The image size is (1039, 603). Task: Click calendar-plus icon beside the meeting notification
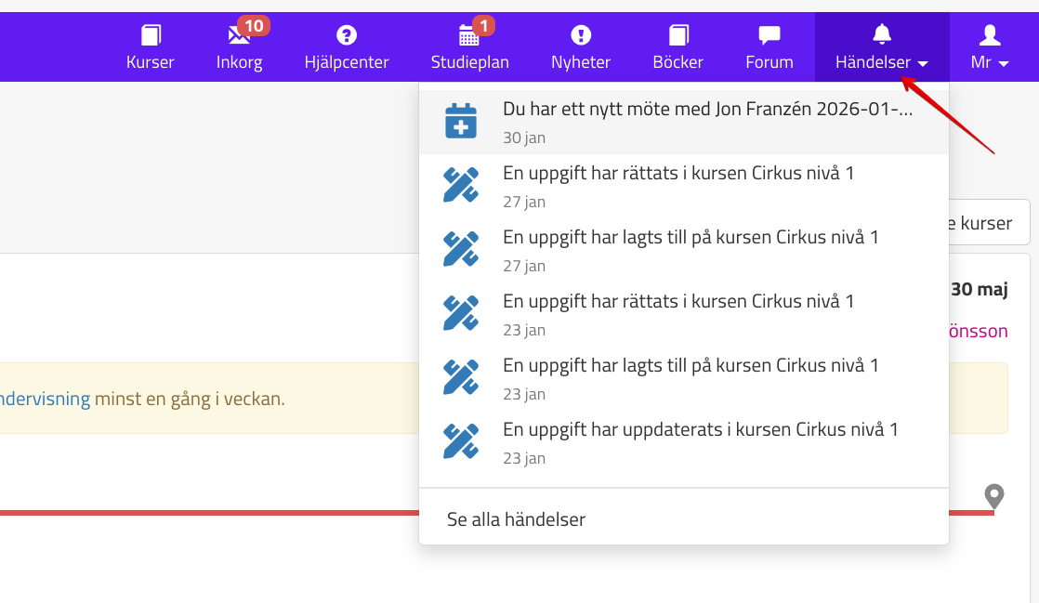coord(461,122)
